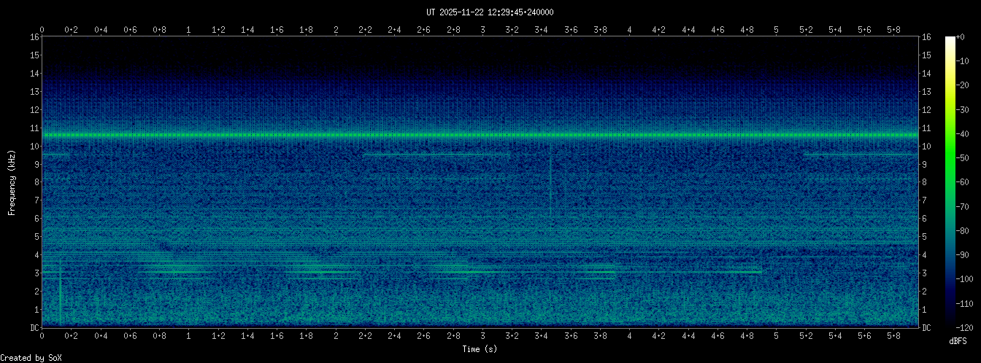Click the 5·8 tick on top time axis
981x363 pixels.
click(x=893, y=30)
